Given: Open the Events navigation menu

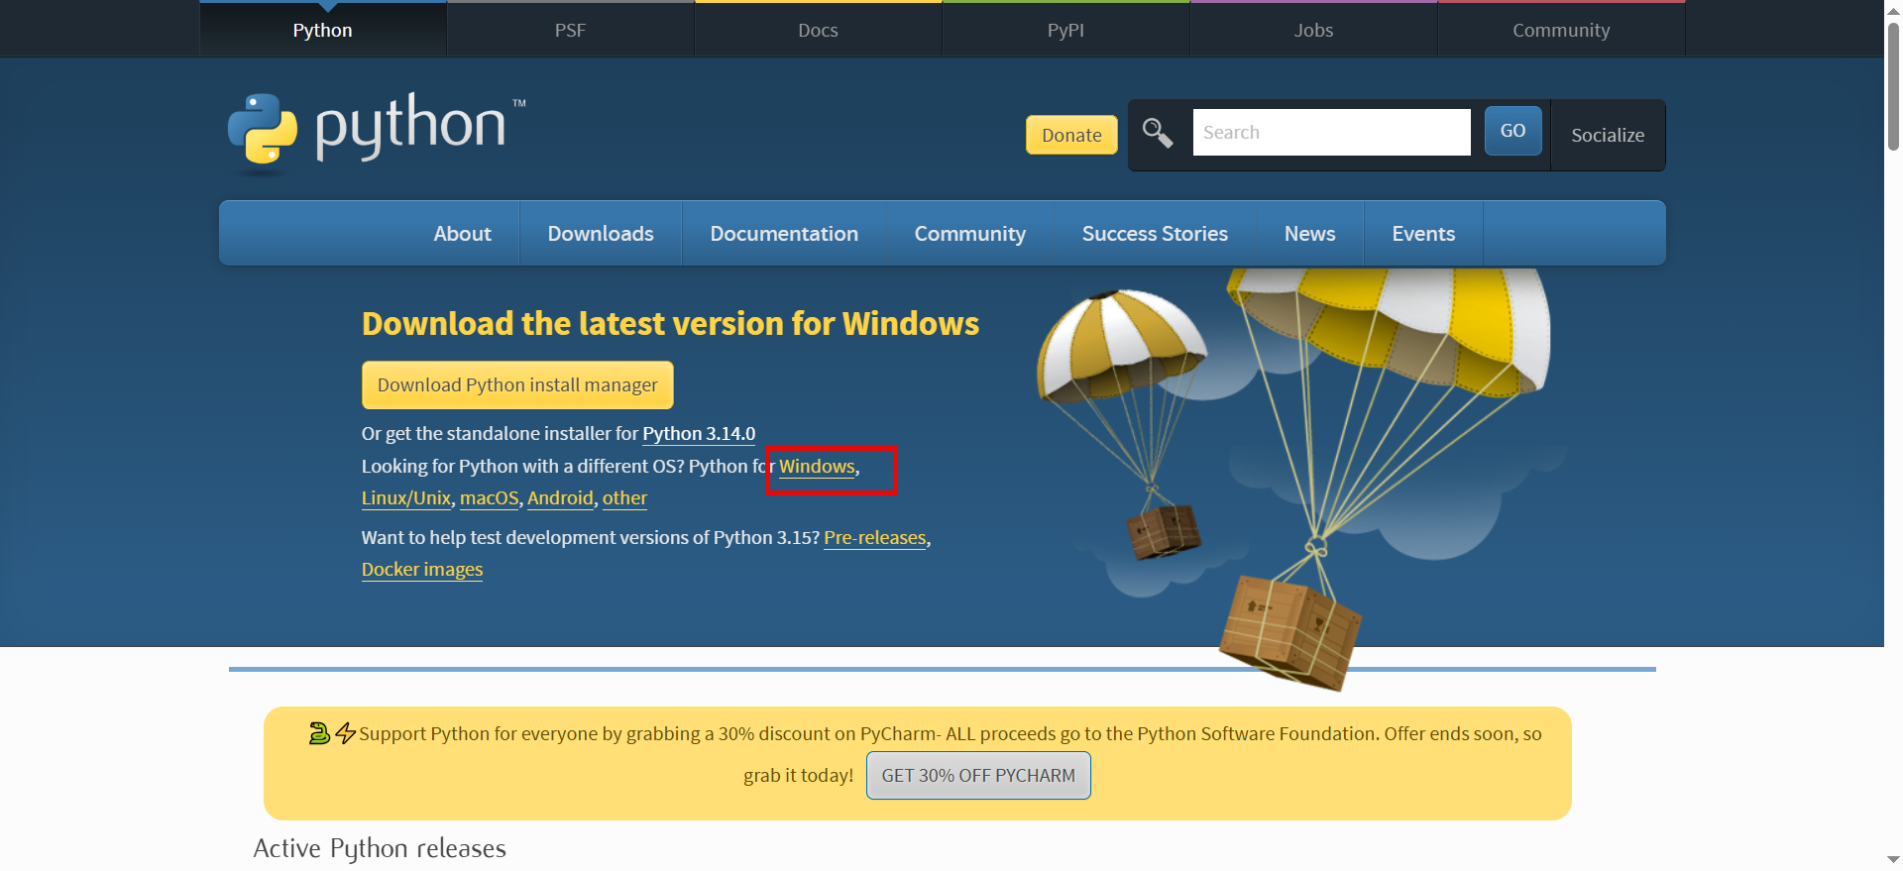Looking at the screenshot, I should [x=1423, y=234].
